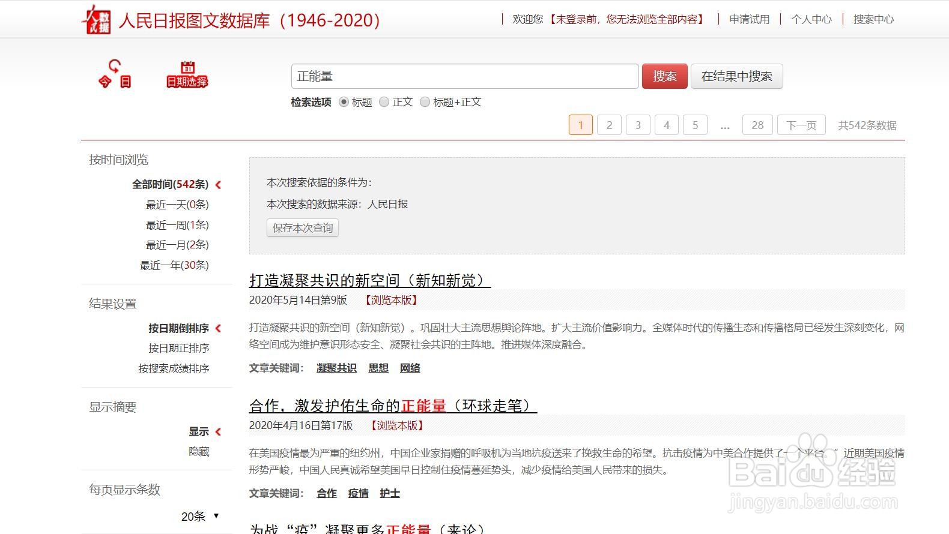Click the search keyword input field
The width and height of the screenshot is (949, 534).
(465, 76)
